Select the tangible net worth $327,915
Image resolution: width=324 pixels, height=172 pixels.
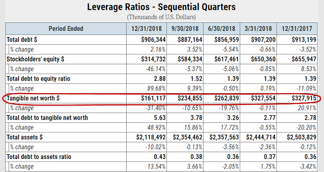click(x=304, y=98)
